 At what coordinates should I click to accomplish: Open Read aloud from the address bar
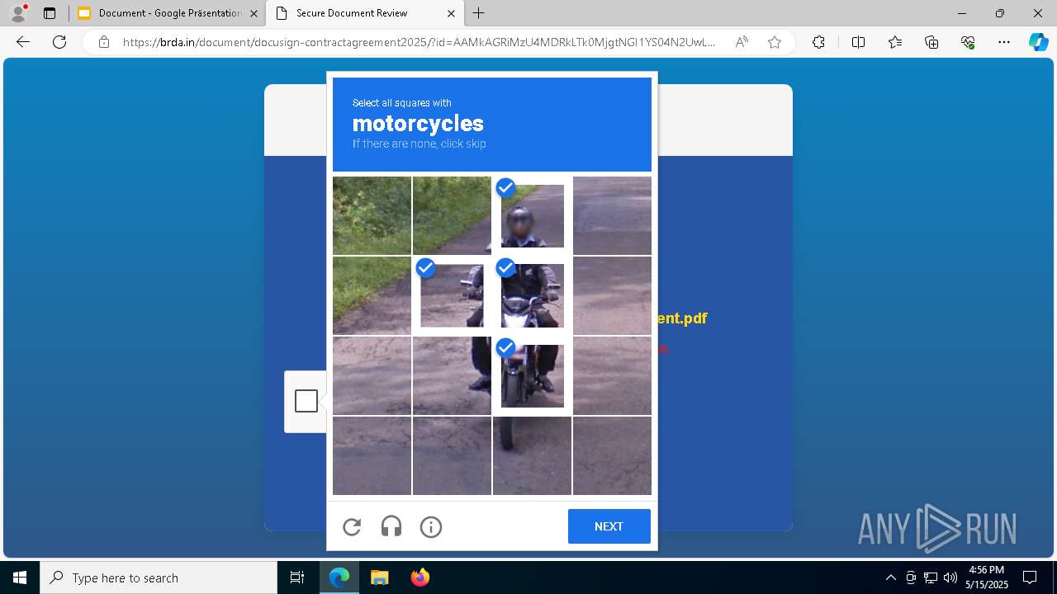pyautogui.click(x=742, y=42)
